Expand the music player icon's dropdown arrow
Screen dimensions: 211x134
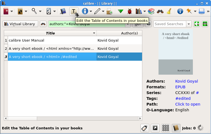[54, 11]
